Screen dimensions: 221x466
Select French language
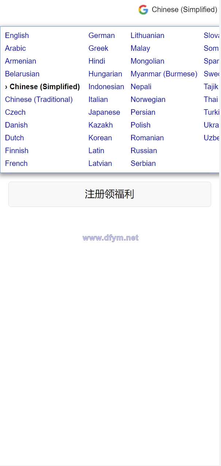pyautogui.click(x=16, y=163)
